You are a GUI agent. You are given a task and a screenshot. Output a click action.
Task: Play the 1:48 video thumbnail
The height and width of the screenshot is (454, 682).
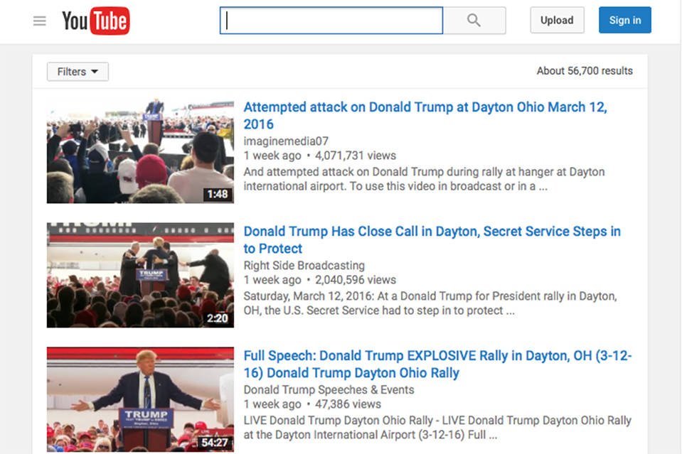[x=141, y=151]
